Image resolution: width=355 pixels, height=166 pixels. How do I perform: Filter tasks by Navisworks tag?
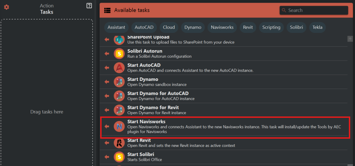pyautogui.click(x=222, y=27)
